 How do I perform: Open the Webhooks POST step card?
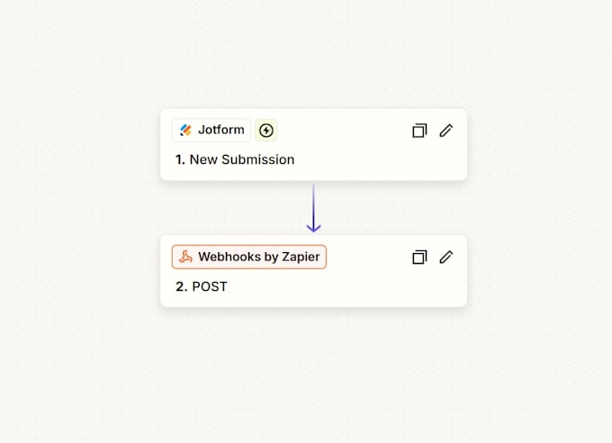pos(313,271)
